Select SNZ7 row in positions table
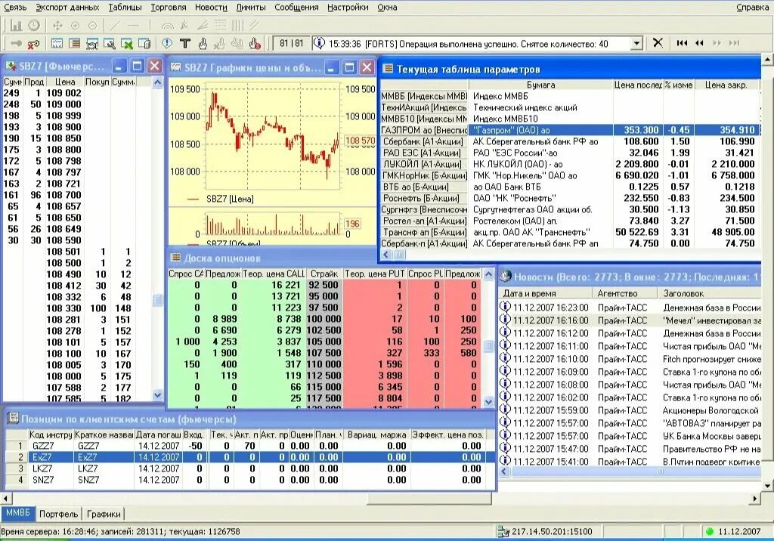Viewport: 774px width, 541px height. tap(250, 480)
